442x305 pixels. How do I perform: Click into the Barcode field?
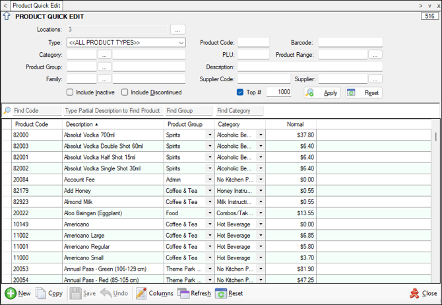(x=350, y=43)
